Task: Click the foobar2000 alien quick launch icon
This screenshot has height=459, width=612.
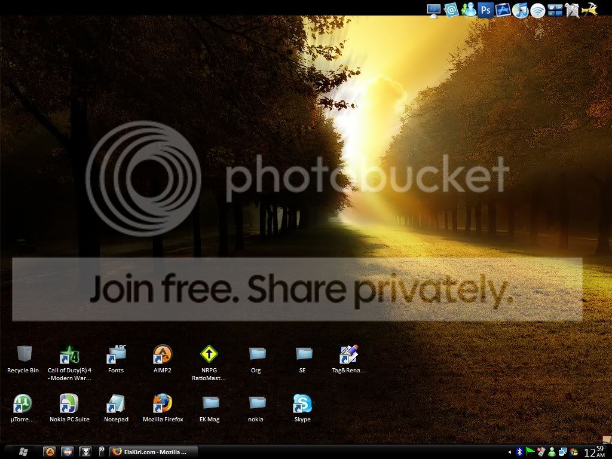Action: [x=85, y=452]
